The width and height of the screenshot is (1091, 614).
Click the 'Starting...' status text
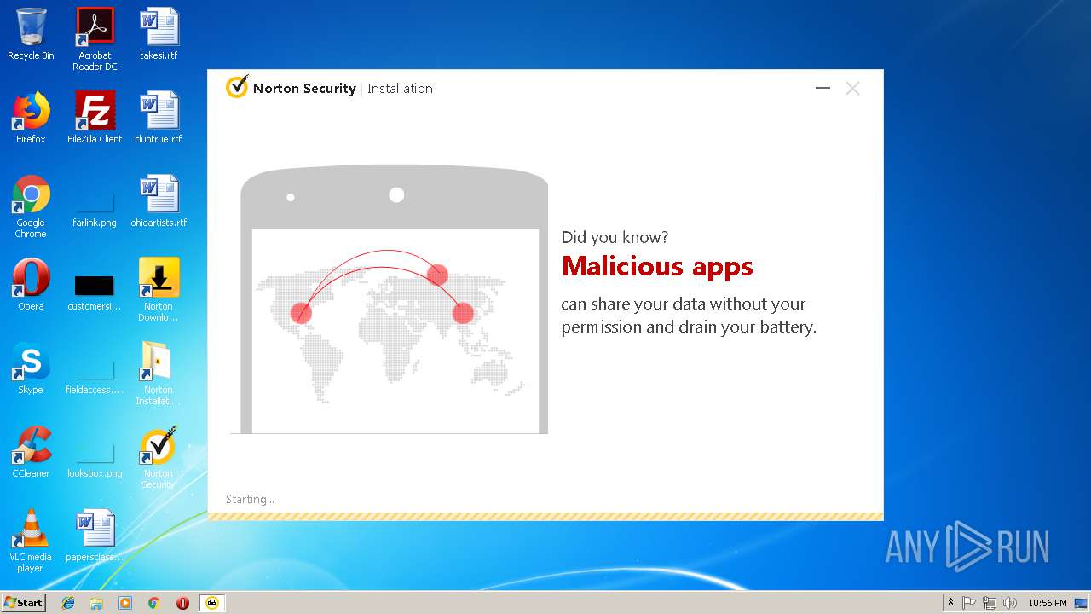(x=250, y=499)
